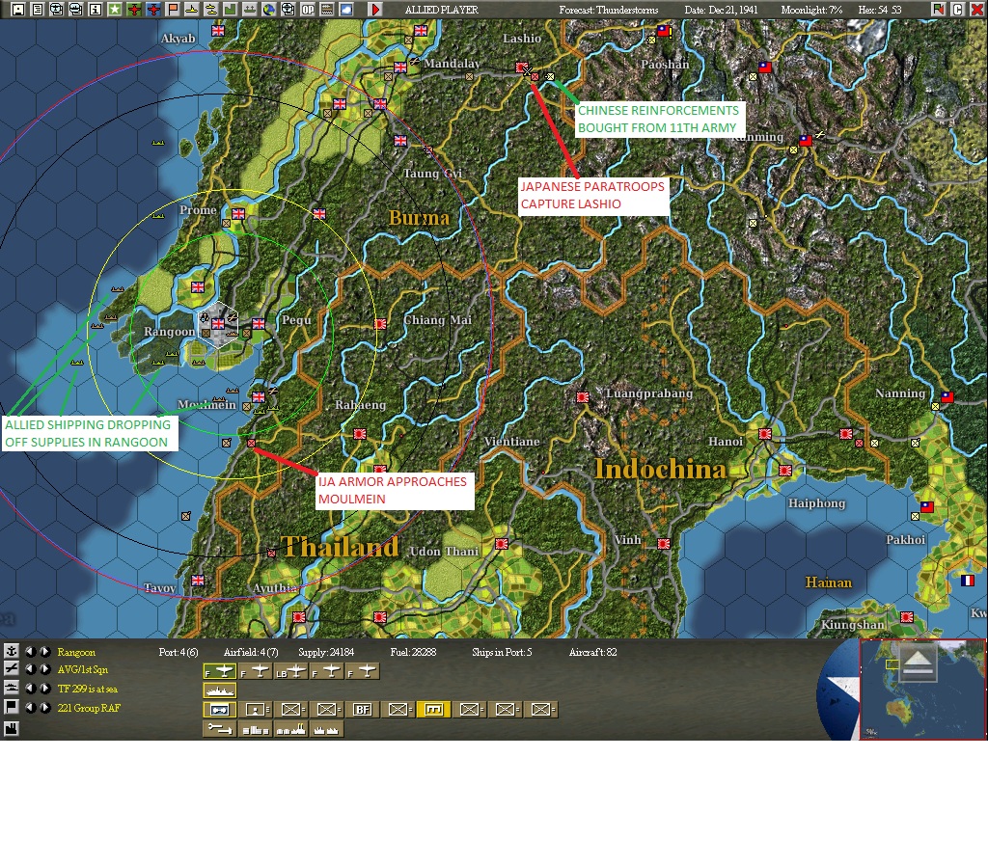988x866 pixels.
Task: Go to previous task force before TF 299
Action: click(x=30, y=689)
